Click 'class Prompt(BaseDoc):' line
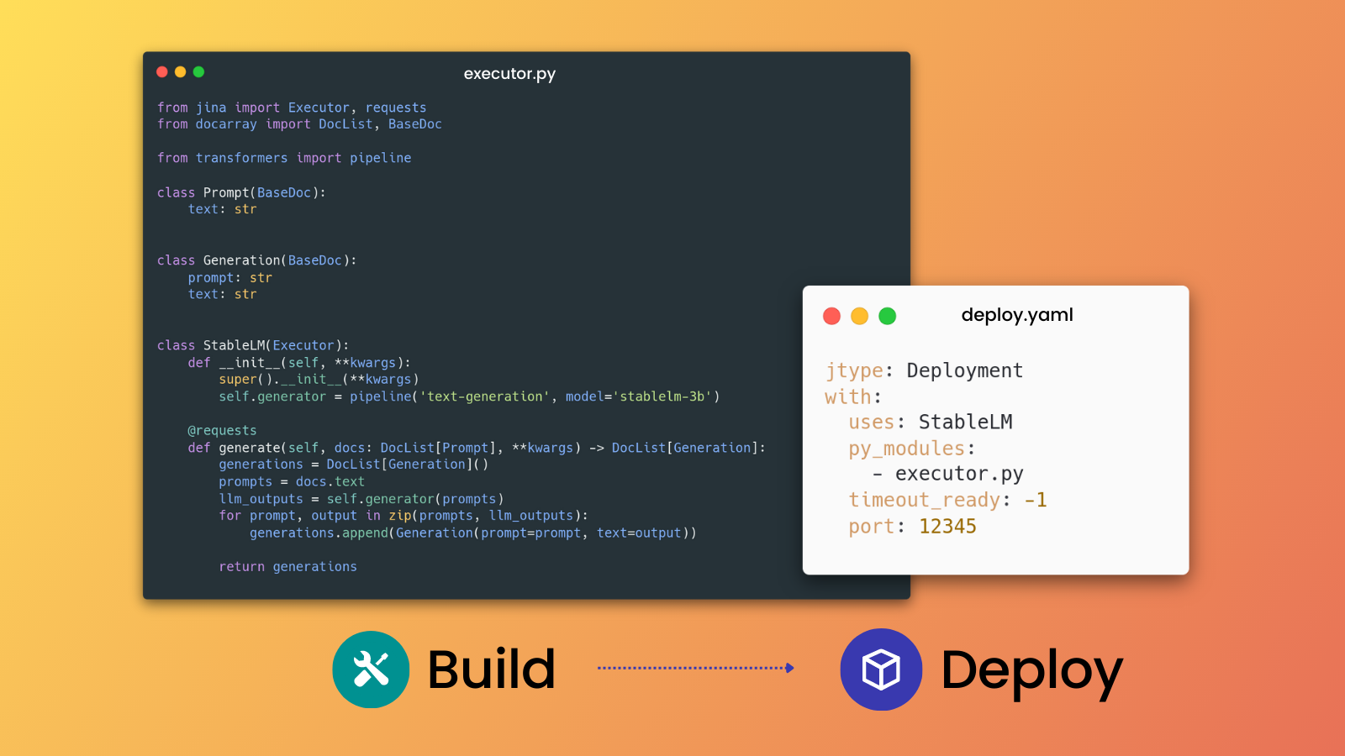Viewport: 1345px width, 756px height. 241,192
